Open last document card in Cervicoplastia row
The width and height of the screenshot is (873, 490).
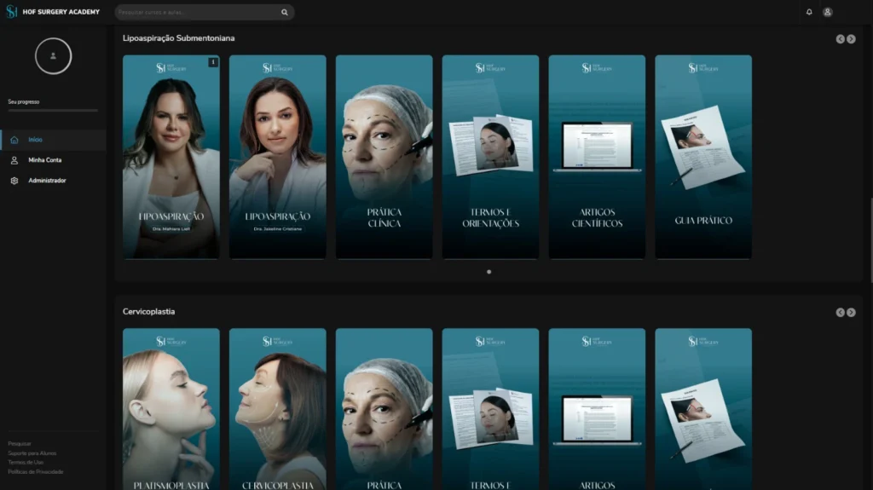coord(703,409)
